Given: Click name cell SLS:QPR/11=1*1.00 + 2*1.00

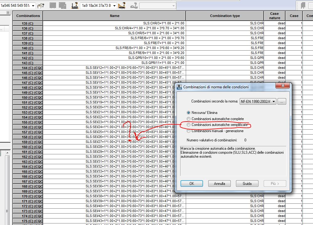Looking at the screenshot, I should click(x=114, y=63).
